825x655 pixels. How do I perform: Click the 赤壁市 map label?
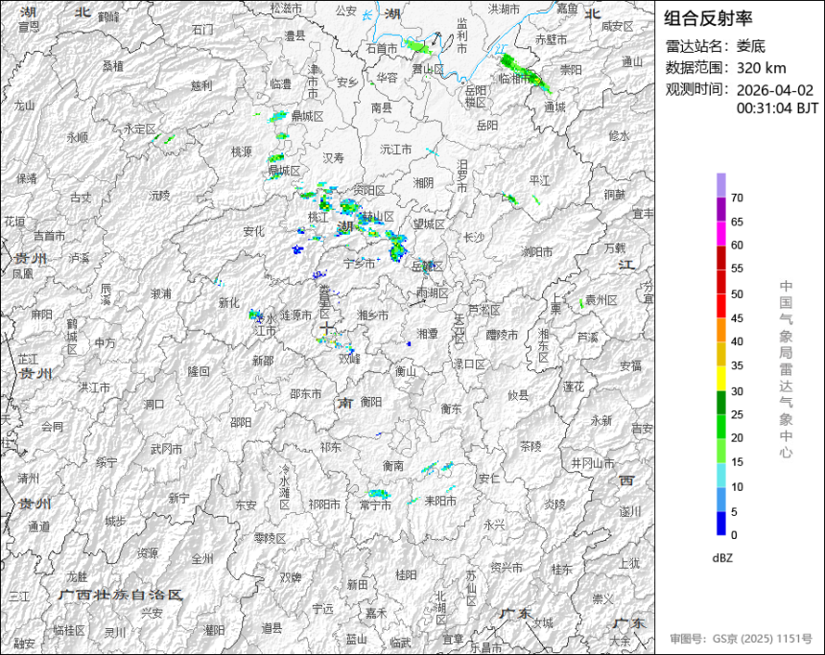click(551, 39)
